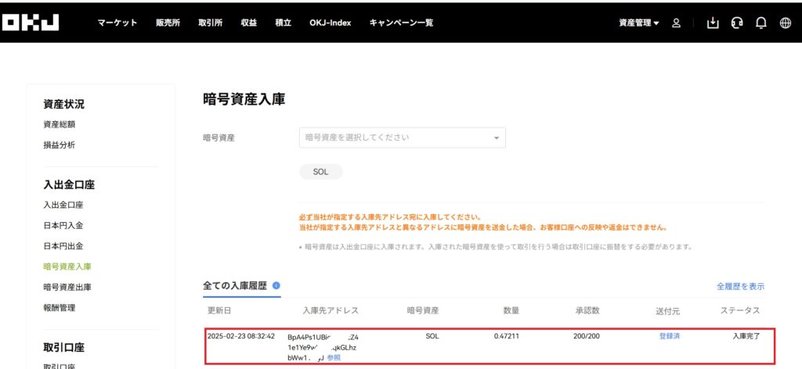Click the 登録済 sender link

[670, 336]
